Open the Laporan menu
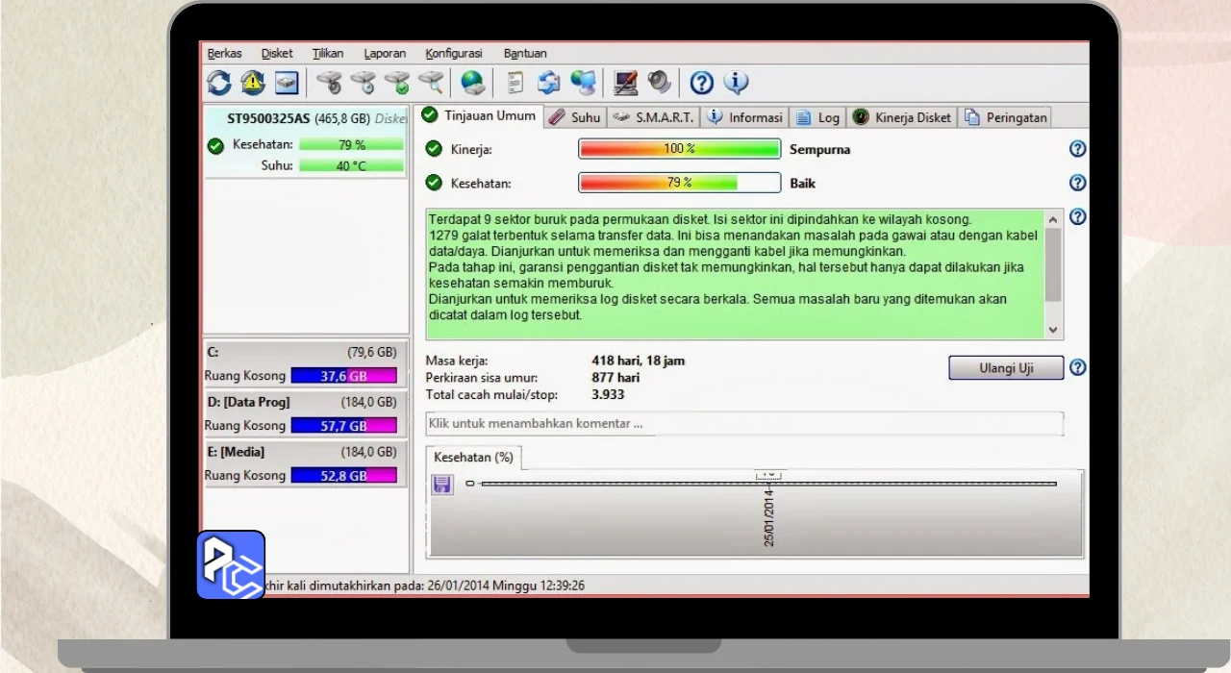This screenshot has height=673, width=1231. click(x=385, y=54)
